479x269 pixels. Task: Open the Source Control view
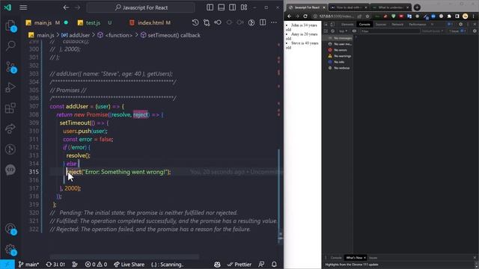point(10,67)
